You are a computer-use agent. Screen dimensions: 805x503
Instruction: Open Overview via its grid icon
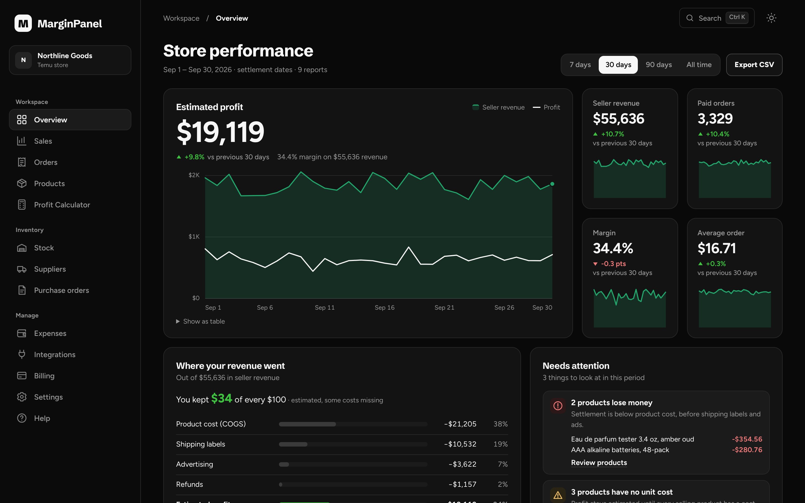(x=22, y=120)
